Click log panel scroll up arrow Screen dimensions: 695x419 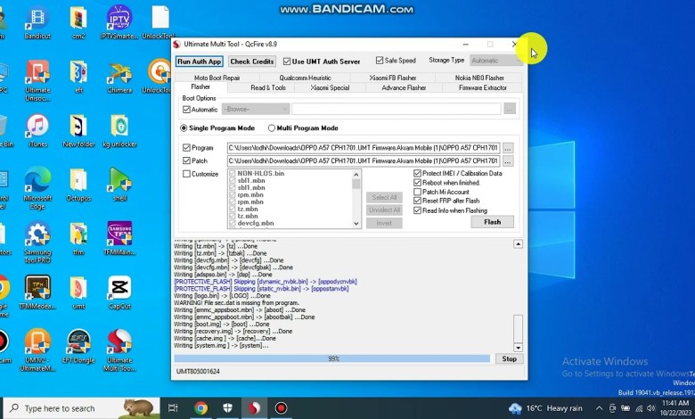[518, 244]
